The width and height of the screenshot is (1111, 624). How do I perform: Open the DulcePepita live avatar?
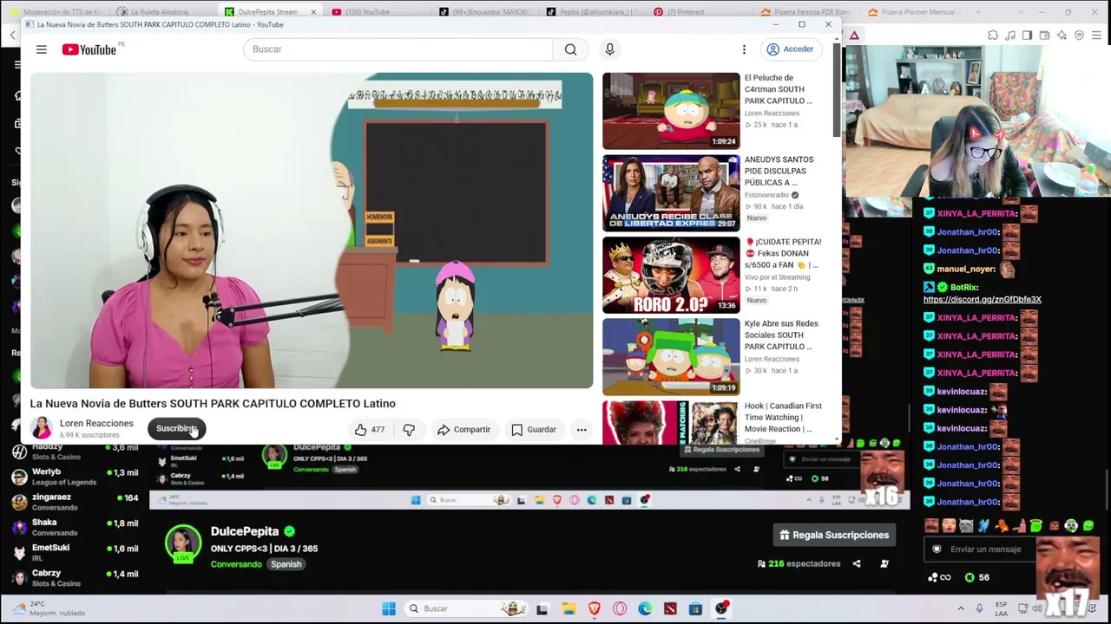click(x=182, y=543)
